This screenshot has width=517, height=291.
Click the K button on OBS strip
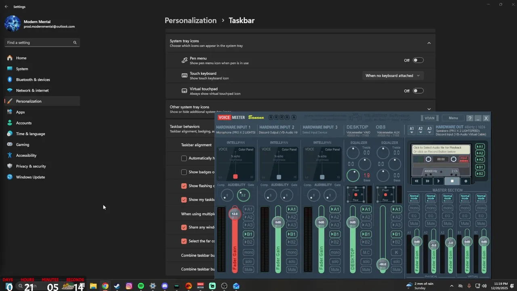coord(396,252)
